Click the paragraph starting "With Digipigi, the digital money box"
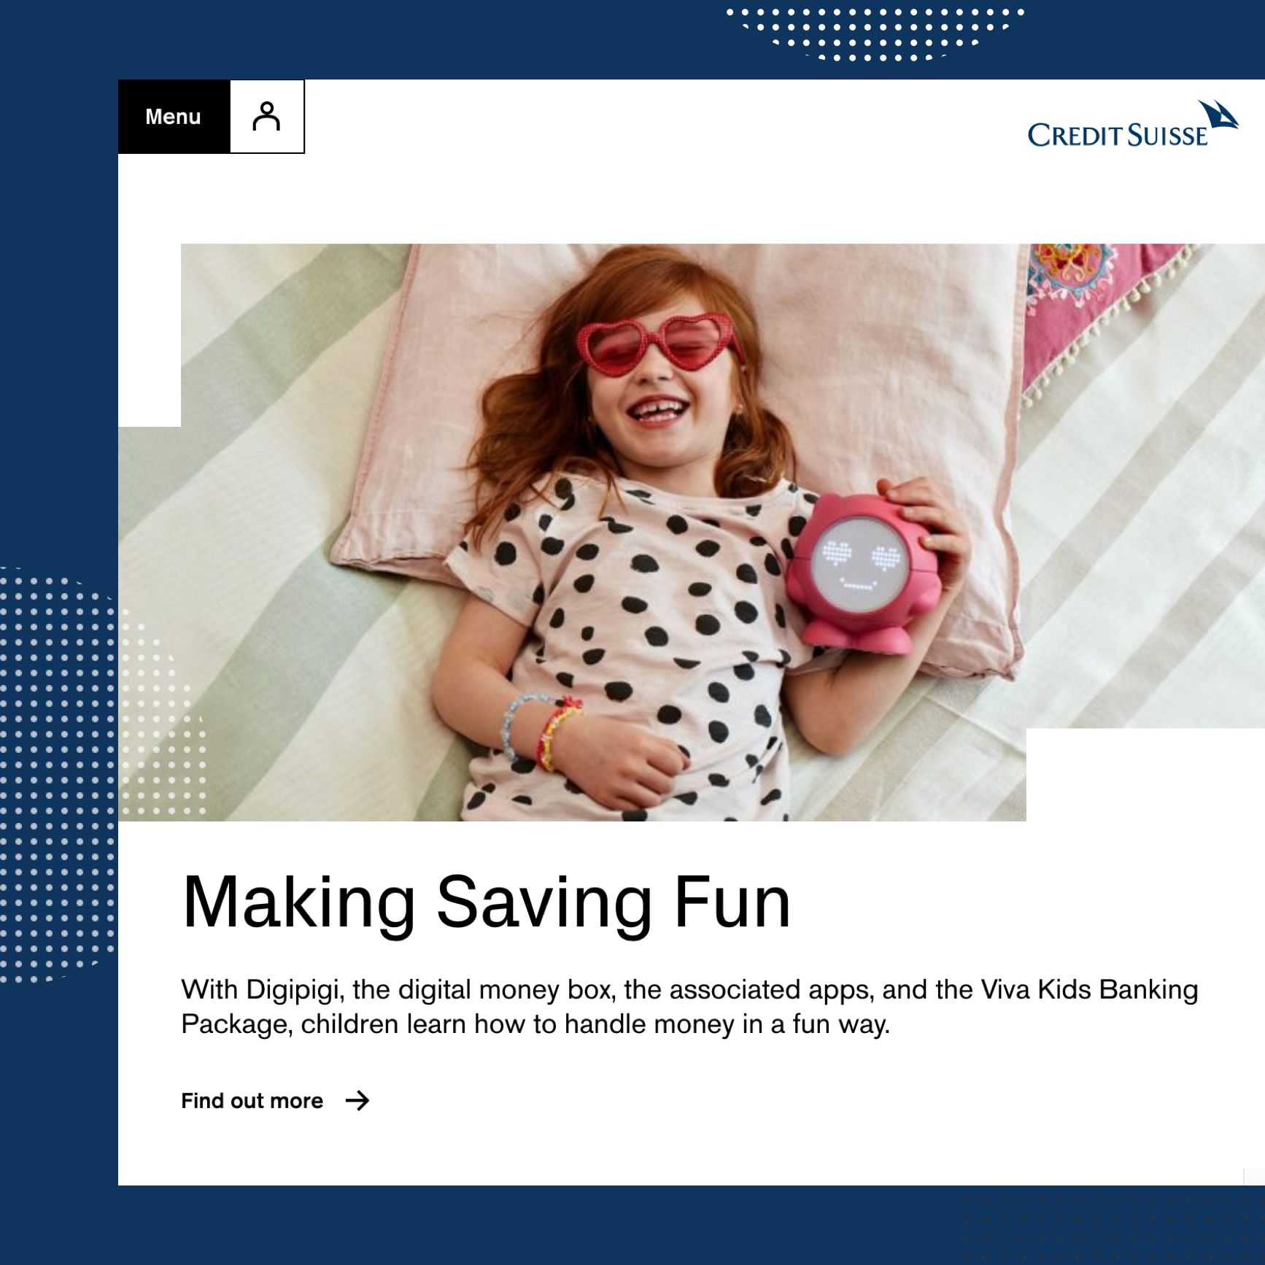 coord(689,1007)
